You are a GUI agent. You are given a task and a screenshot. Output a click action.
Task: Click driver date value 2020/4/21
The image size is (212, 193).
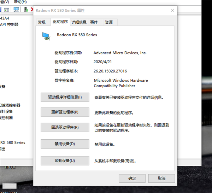[x=102, y=62]
